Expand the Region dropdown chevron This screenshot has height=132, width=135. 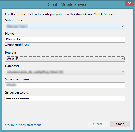click(x=123, y=59)
